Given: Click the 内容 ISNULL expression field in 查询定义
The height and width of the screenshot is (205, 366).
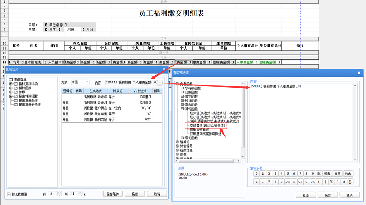Looking at the screenshot, I should click(131, 82).
